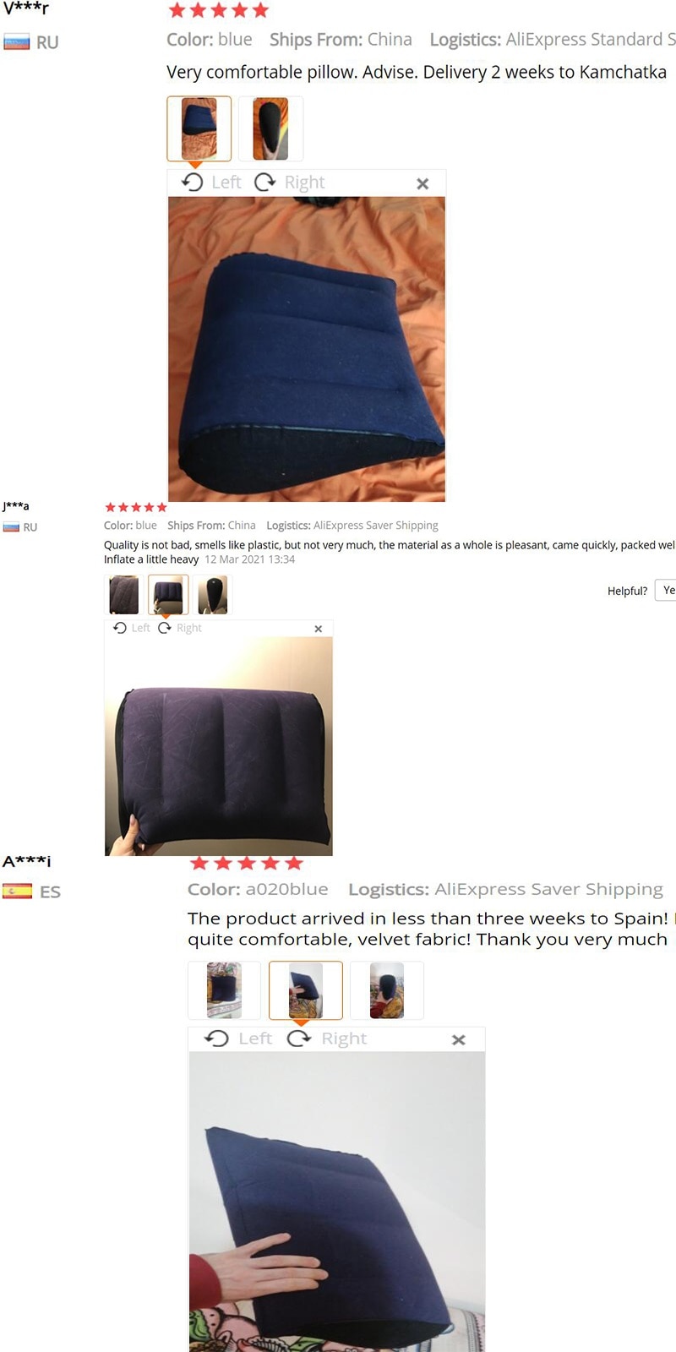Open second thumbnail in V***r's review
676x1352 pixels.
point(270,128)
